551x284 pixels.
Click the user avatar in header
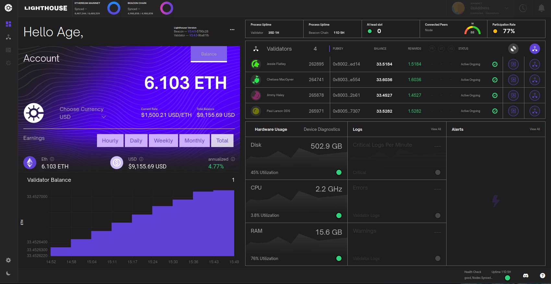click(x=458, y=8)
